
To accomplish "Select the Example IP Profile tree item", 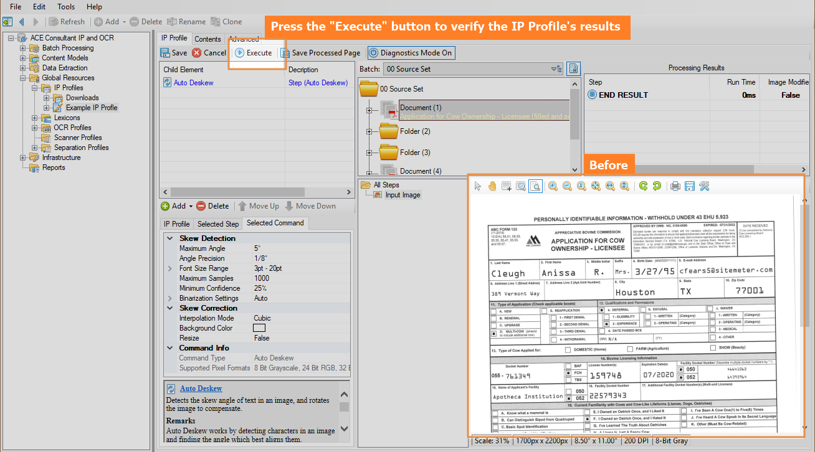I will pyautogui.click(x=92, y=108).
